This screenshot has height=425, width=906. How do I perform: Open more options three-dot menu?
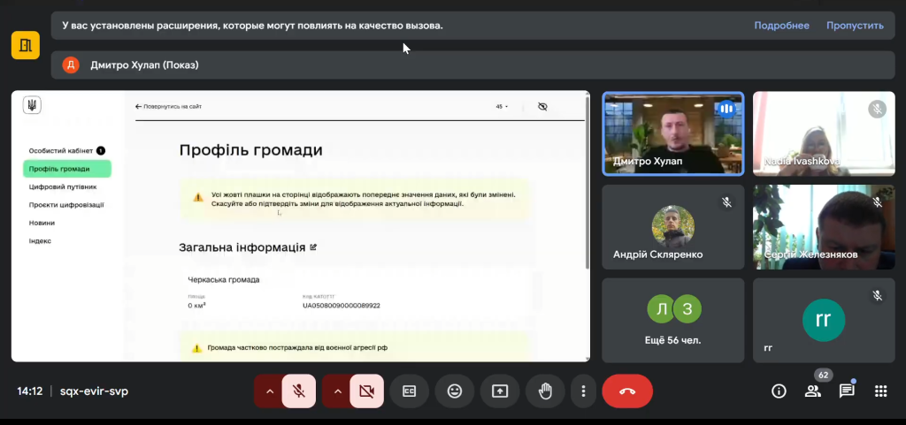[x=584, y=391]
